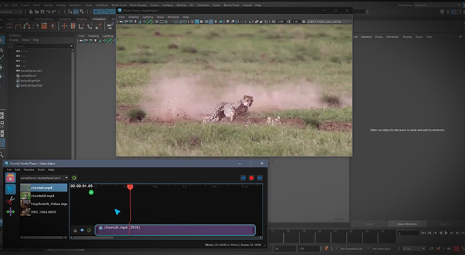
Task: Click the save scene icon in Maya status line
Action: coord(42,12)
